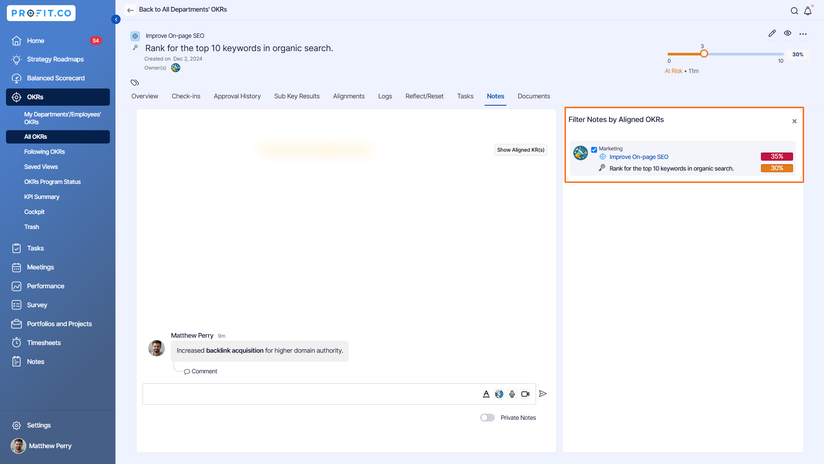Click the microphone icon to record audio note

[512, 394]
